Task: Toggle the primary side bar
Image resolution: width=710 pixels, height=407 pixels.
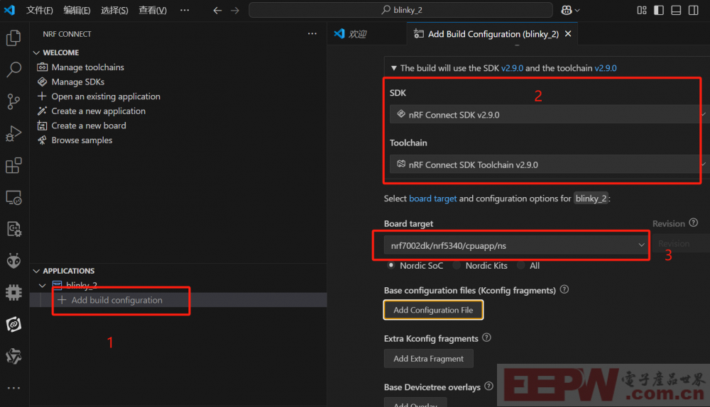Action: [x=659, y=10]
